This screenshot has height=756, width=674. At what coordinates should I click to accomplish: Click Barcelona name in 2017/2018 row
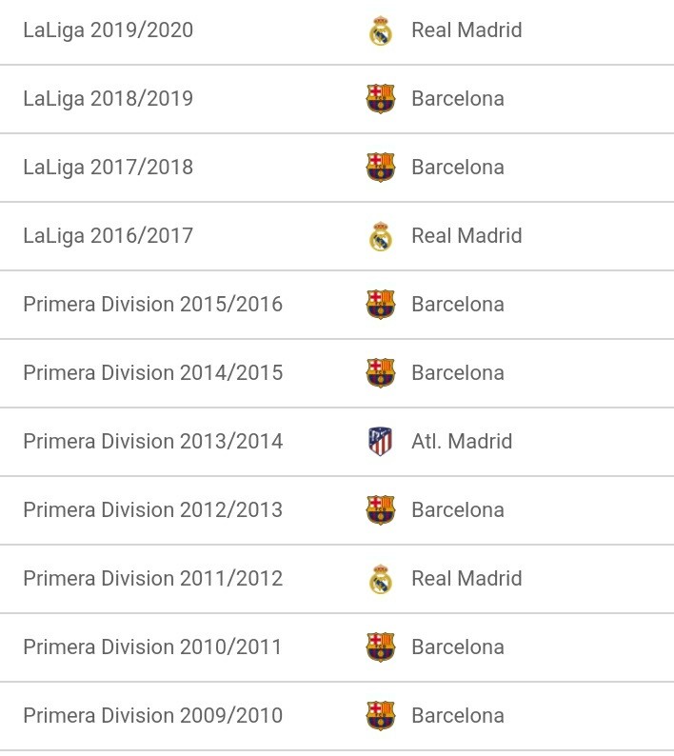[458, 168]
